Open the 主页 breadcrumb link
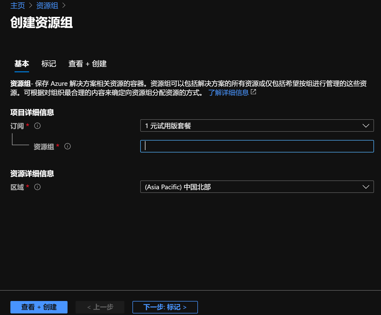381x315 pixels. pyautogui.click(x=17, y=5)
